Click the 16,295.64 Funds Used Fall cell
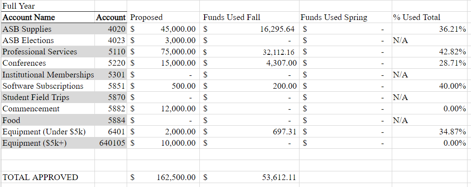Viewport: 471px width, 187px height. 249,29
